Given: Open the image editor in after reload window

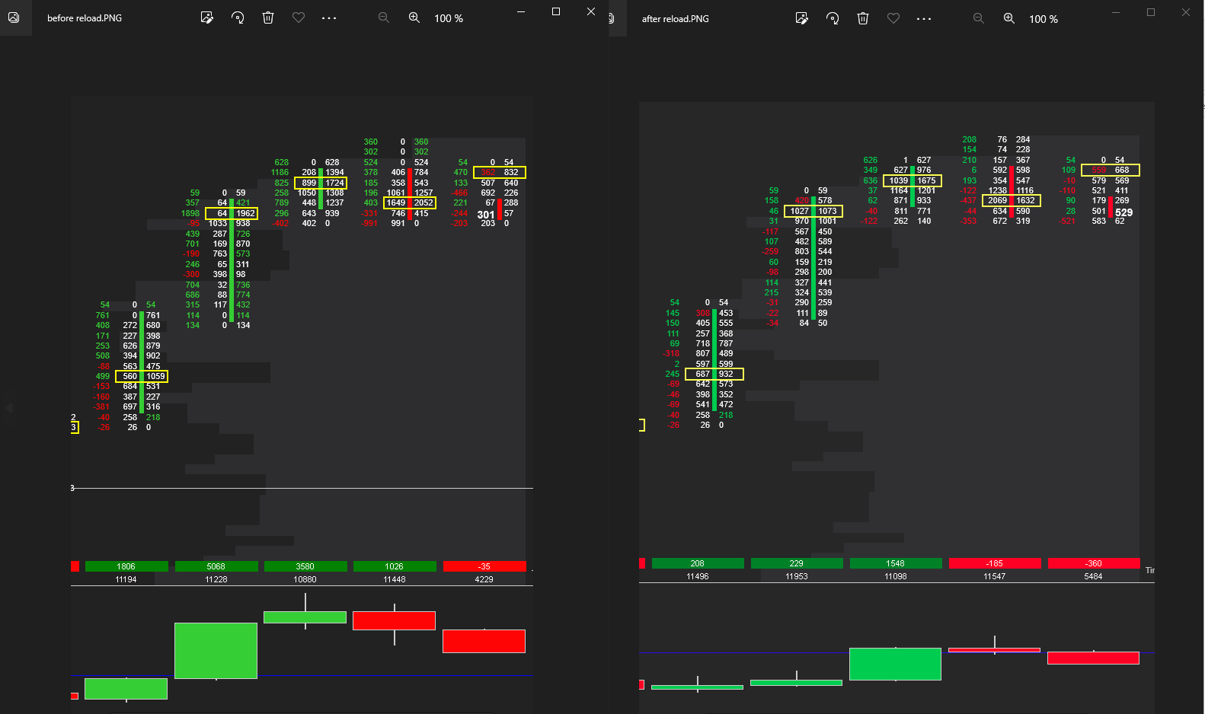Looking at the screenshot, I should (801, 18).
